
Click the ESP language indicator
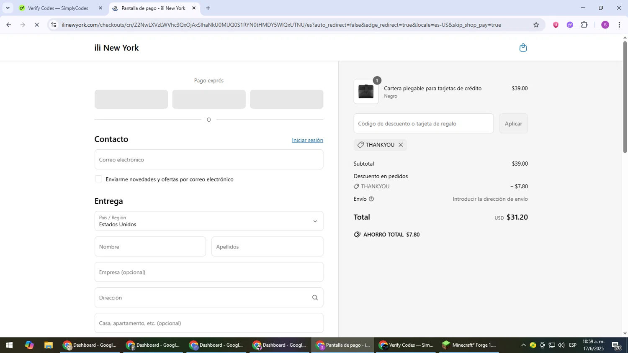point(573,345)
